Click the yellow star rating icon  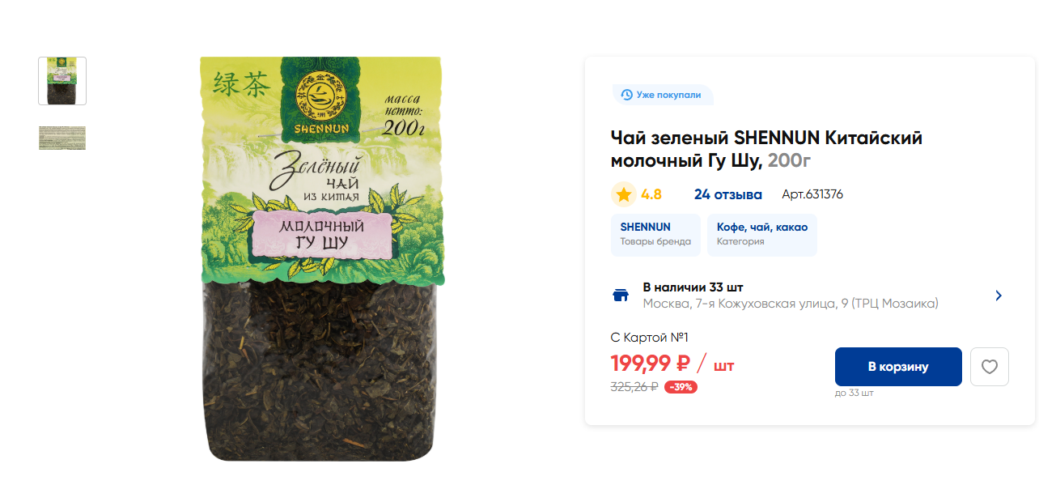[623, 194]
